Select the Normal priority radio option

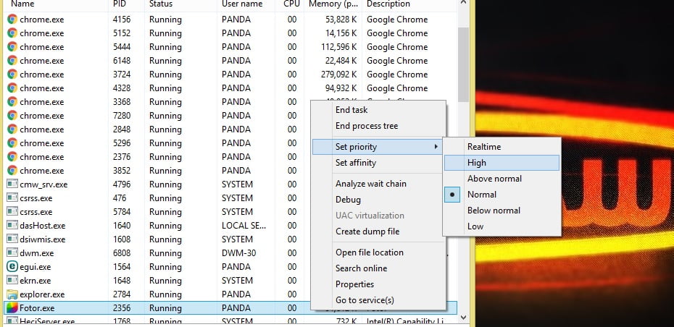click(482, 195)
